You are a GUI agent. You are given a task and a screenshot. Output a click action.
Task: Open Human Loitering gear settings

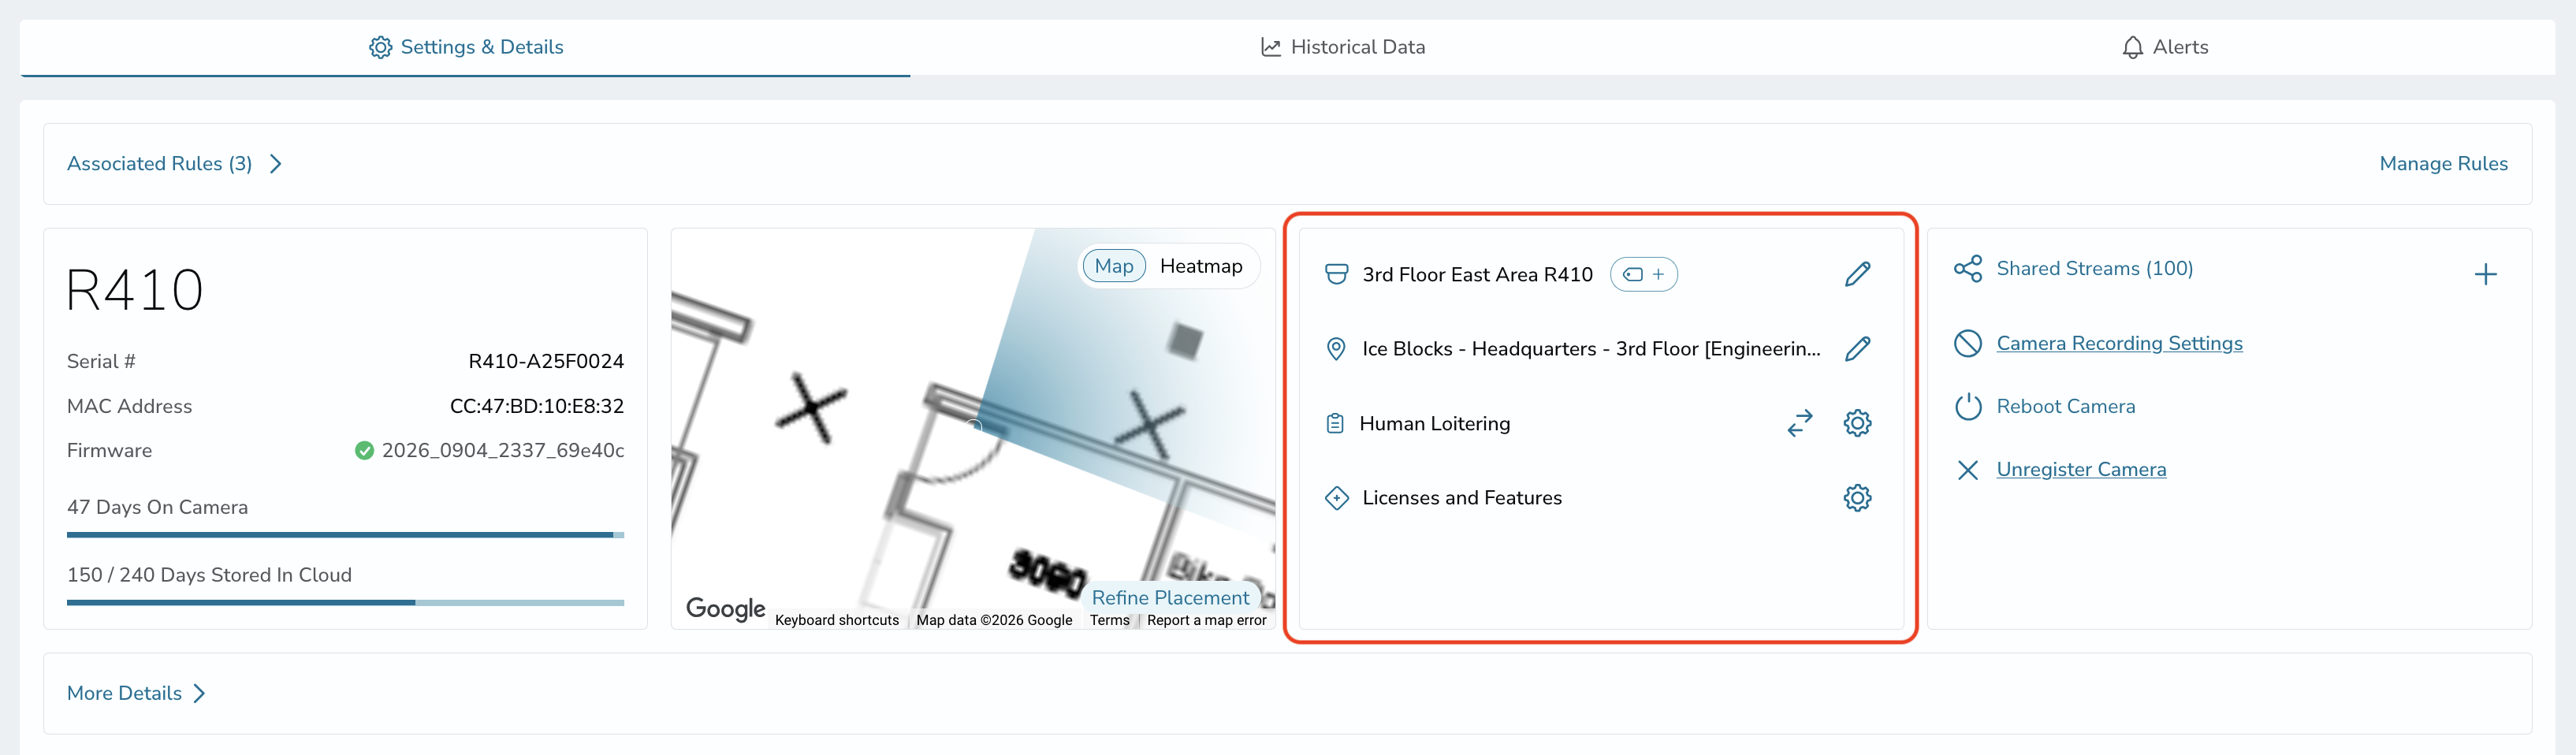(x=1857, y=423)
